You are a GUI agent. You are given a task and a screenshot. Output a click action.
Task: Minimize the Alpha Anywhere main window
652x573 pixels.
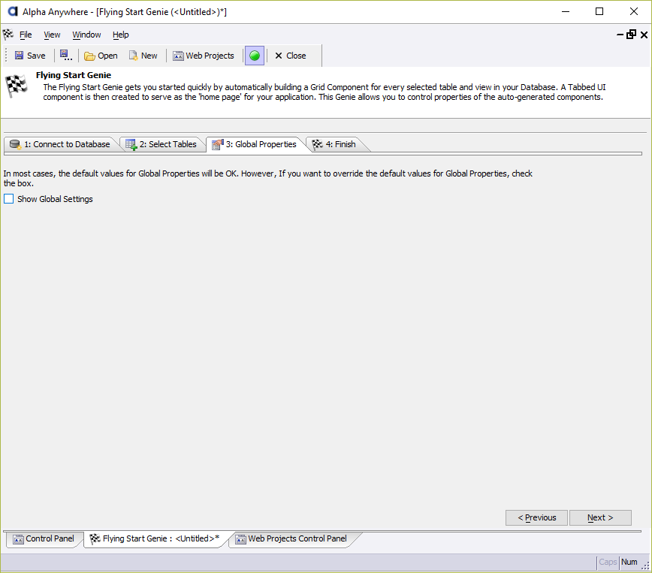click(x=566, y=12)
